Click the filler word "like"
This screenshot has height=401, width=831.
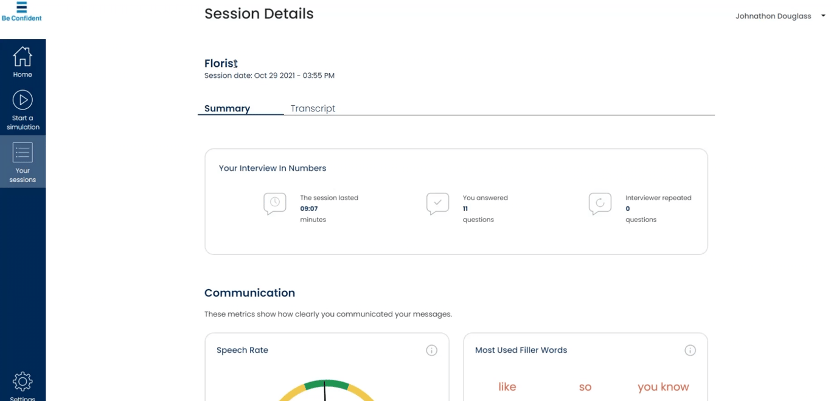coord(507,387)
